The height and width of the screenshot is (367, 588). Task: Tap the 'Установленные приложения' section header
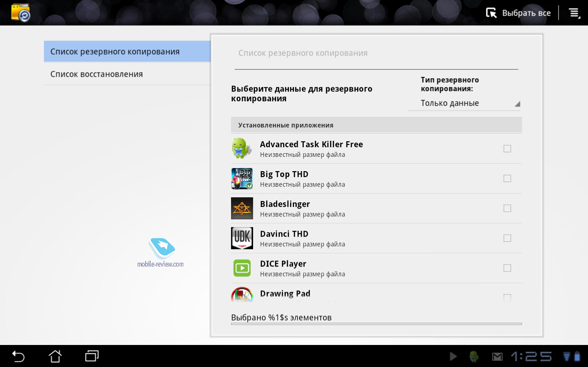click(376, 125)
